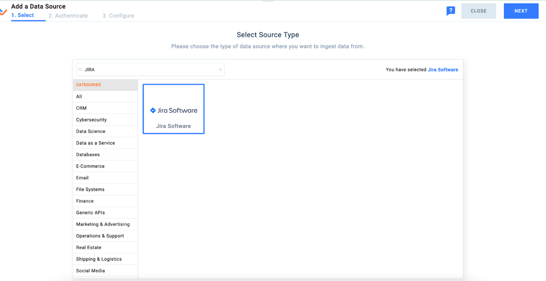Select the Jira Software source tile

(x=173, y=108)
